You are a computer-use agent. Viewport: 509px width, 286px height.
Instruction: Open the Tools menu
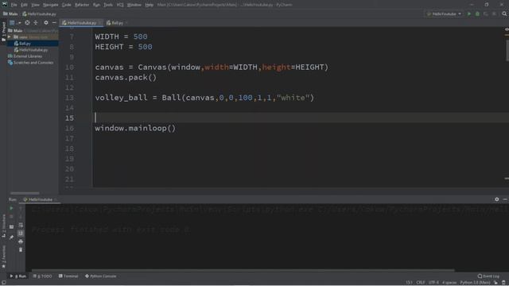click(x=108, y=5)
